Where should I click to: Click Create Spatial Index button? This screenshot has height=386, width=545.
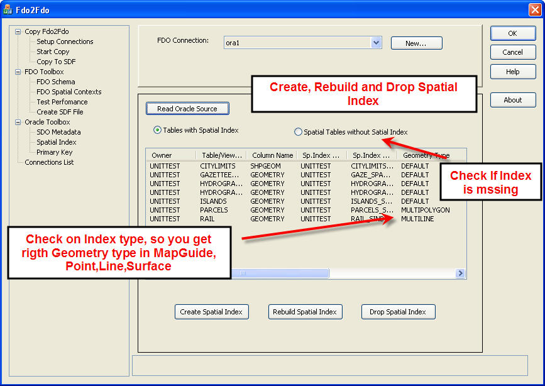(x=211, y=312)
